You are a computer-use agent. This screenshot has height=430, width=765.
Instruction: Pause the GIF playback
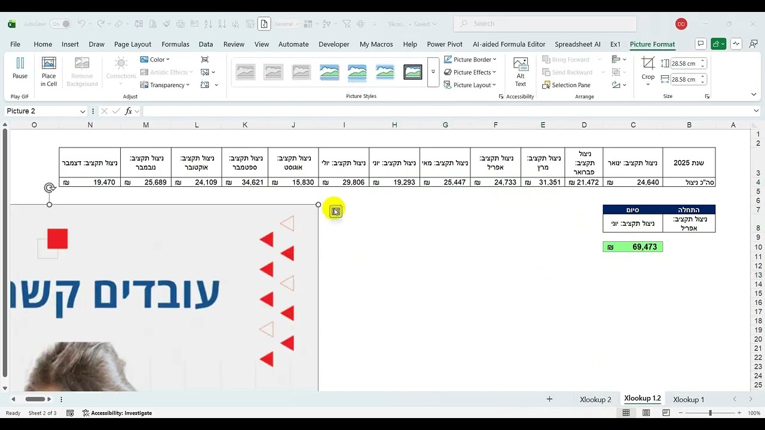pyautogui.click(x=20, y=69)
